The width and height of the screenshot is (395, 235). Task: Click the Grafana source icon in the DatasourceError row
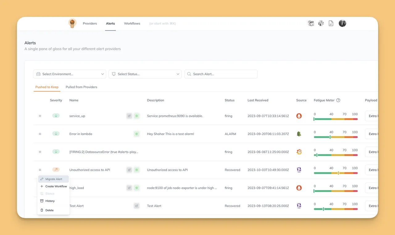pyautogui.click(x=299, y=152)
